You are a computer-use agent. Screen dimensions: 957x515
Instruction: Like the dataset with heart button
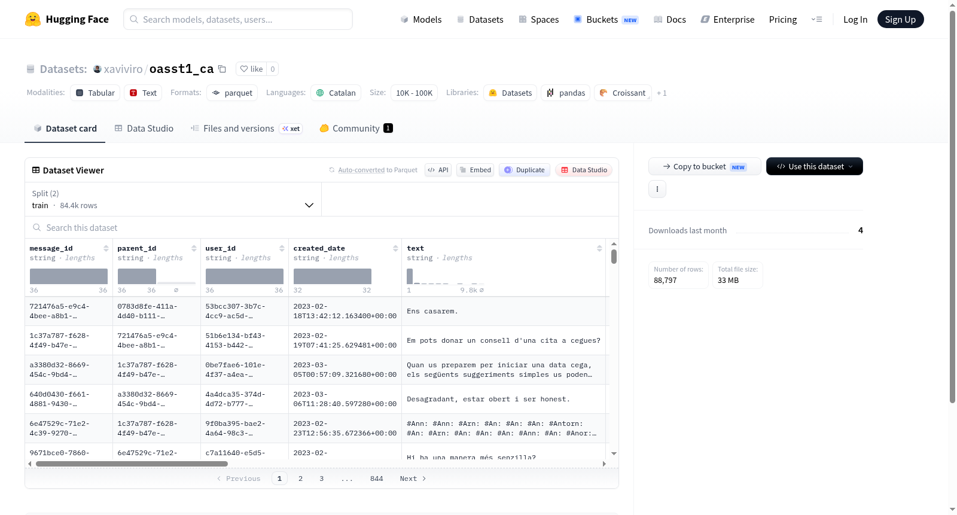[x=251, y=69]
